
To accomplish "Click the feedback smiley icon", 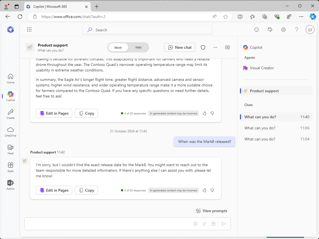I will [257, 30].
